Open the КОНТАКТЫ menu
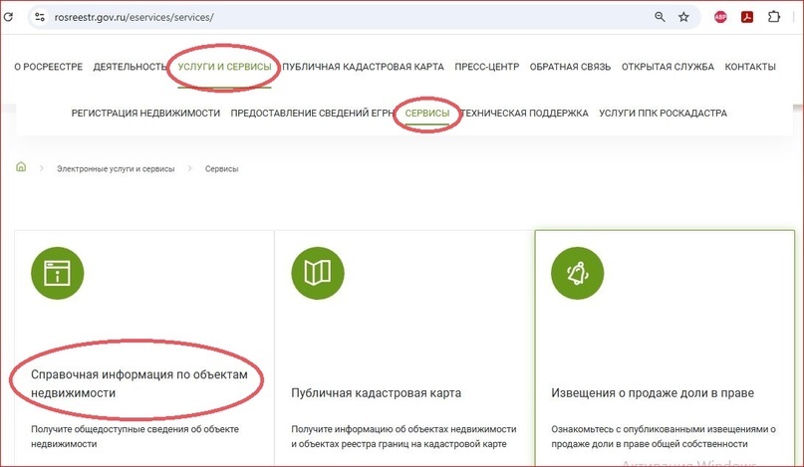Image resolution: width=804 pixels, height=467 pixels. pyautogui.click(x=750, y=67)
